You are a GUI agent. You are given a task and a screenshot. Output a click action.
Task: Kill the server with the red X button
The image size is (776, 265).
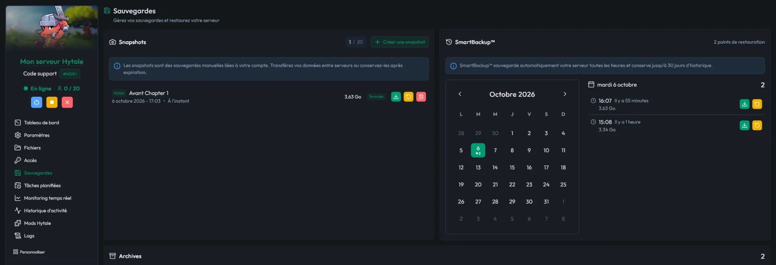tap(67, 102)
